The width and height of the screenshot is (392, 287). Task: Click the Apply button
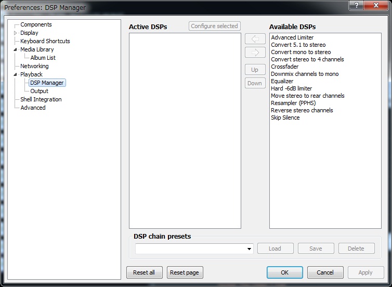pyautogui.click(x=366, y=272)
